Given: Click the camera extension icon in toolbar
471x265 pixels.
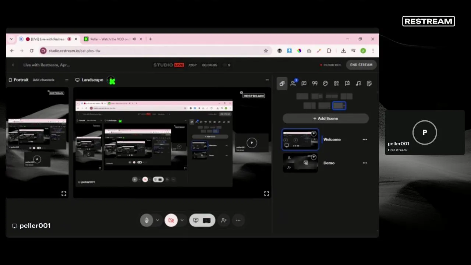Looking at the screenshot, I should pos(309,51).
